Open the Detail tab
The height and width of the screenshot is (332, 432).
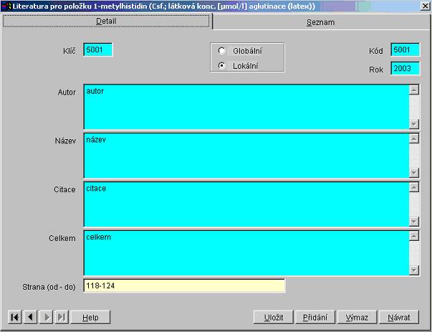point(107,22)
